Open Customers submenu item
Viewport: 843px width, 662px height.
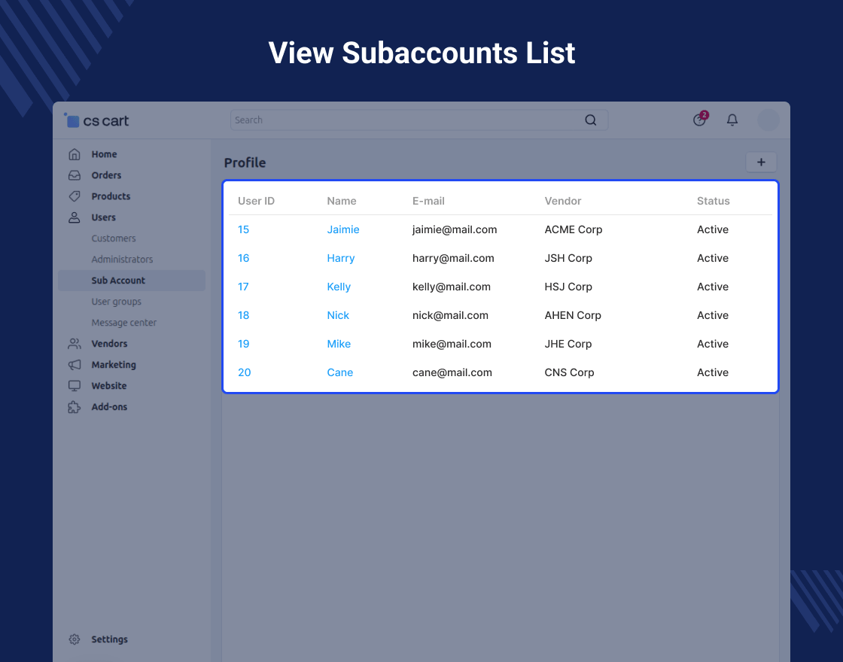(114, 238)
